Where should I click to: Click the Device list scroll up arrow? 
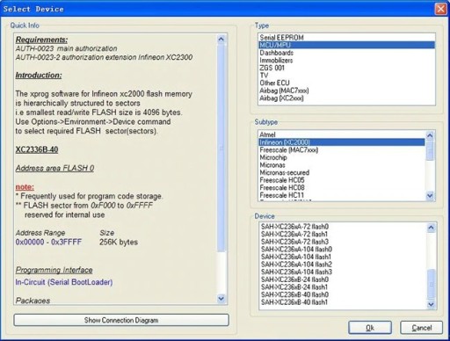431,228
